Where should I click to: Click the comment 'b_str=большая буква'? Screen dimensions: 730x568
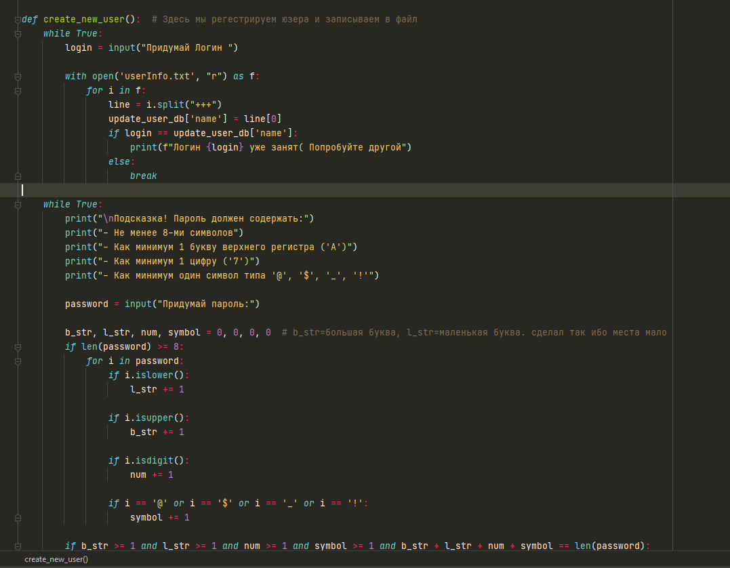point(474,332)
